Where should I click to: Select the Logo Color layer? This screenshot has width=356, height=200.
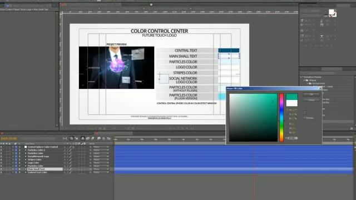[x=33, y=163]
